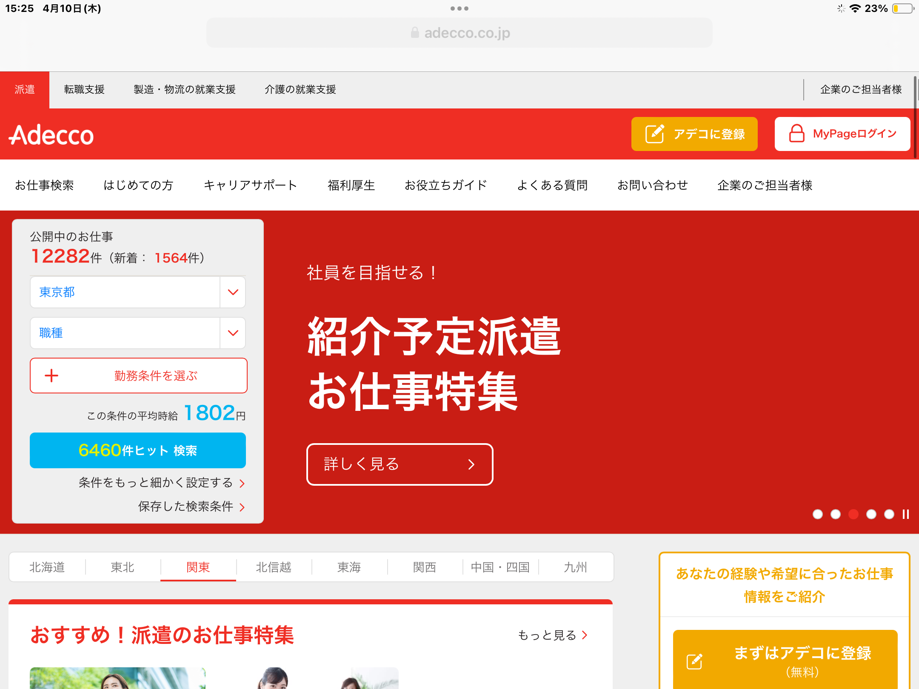This screenshot has height=689, width=919.
Task: Click pencil icon on まずはアデコに登録 button
Action: (x=695, y=661)
